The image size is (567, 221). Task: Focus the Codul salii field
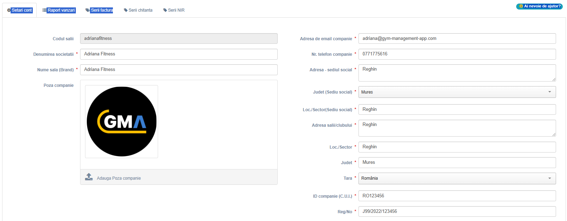pyautogui.click(x=179, y=38)
